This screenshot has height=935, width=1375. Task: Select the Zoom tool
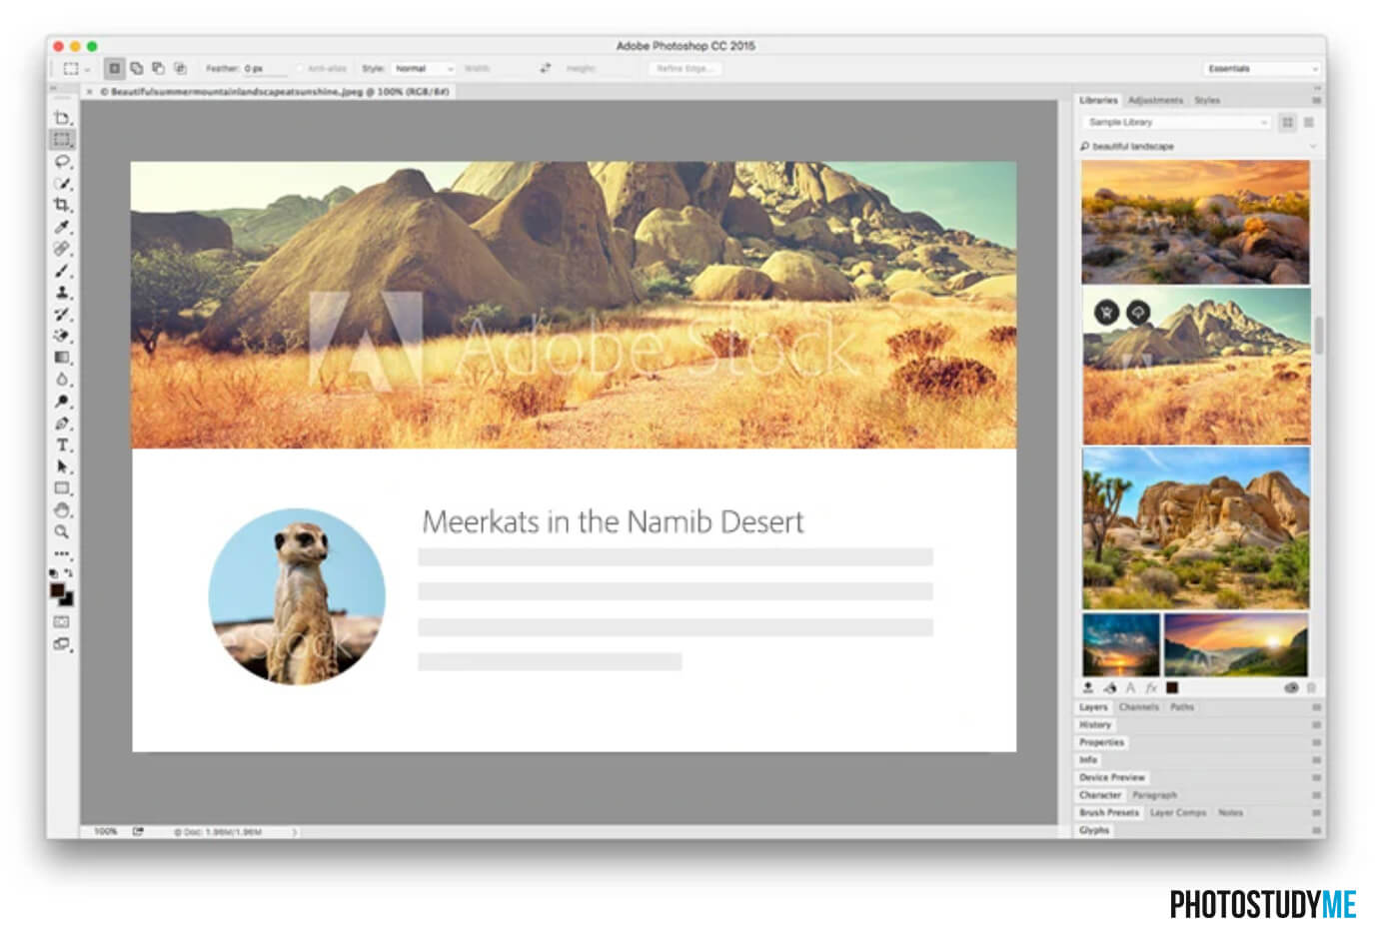click(62, 532)
